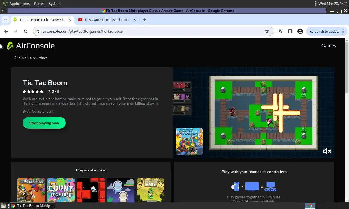Open the Places menu
Image resolution: width=349 pixels, height=209 pixels.
pos(39,4)
